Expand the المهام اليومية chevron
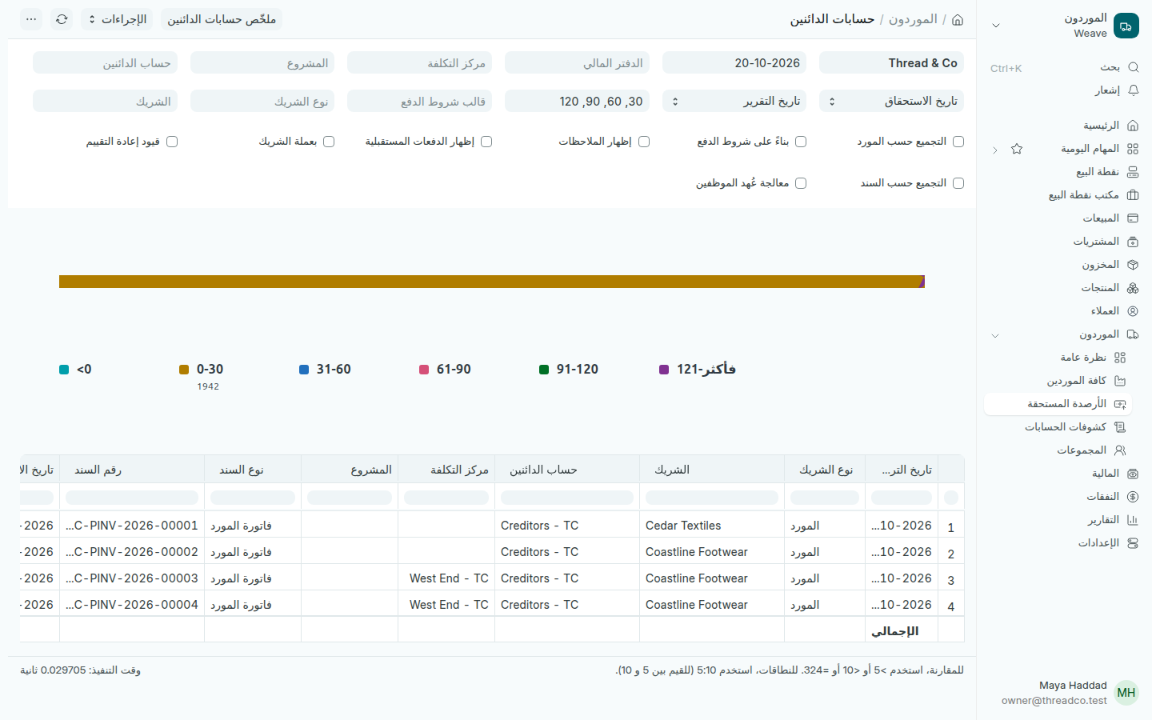Viewport: 1152px width, 720px height. point(995,150)
